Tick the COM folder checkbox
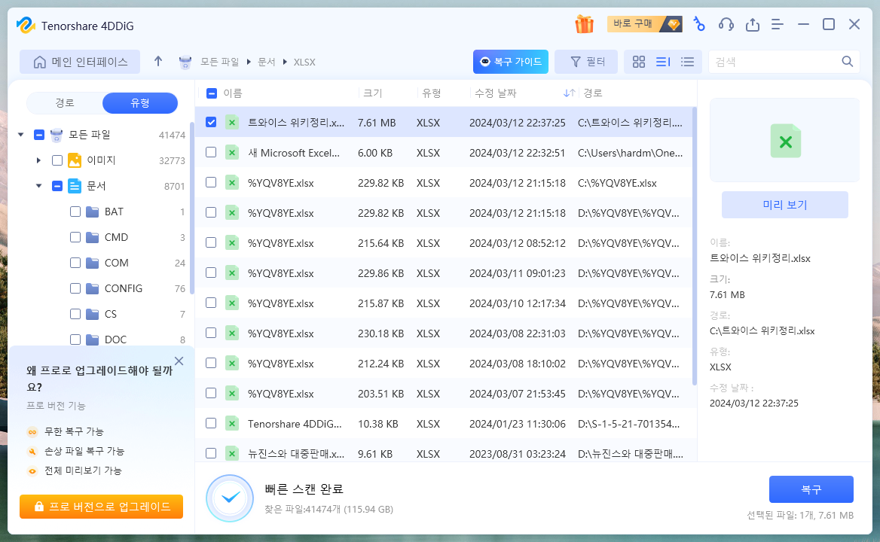This screenshot has width=880, height=542. point(75,263)
